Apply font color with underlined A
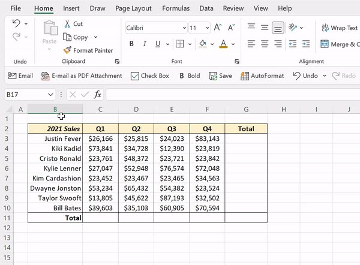The width and height of the screenshot is (360, 265). click(223, 44)
